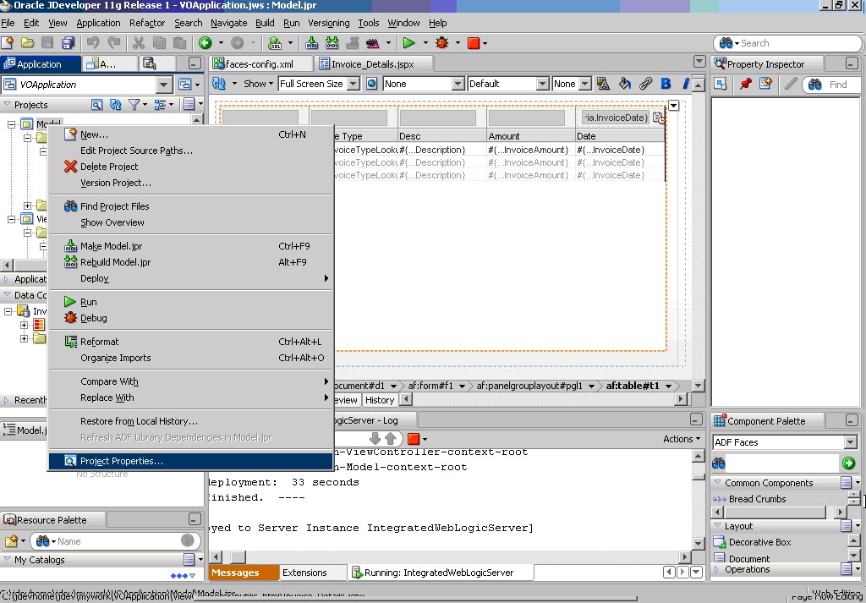This screenshot has height=603, width=866.
Task: Click the Amount column header
Action: (530, 136)
